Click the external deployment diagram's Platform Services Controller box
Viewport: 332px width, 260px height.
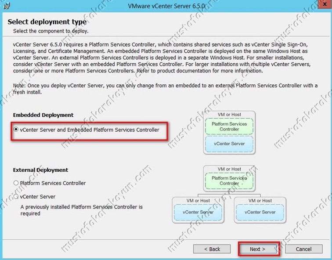click(229, 181)
